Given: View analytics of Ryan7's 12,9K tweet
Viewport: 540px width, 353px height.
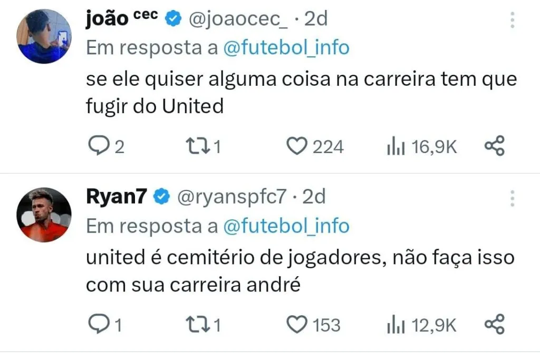Looking at the screenshot, I should pos(396,325).
